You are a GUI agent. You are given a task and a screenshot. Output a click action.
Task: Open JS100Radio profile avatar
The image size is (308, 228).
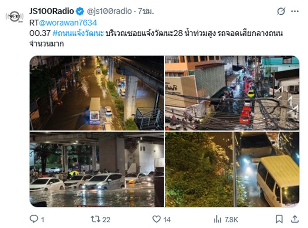(15, 17)
